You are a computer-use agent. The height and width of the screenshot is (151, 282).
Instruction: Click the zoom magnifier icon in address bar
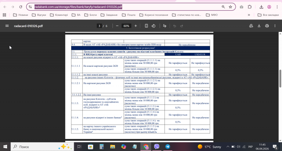[x=223, y=7]
